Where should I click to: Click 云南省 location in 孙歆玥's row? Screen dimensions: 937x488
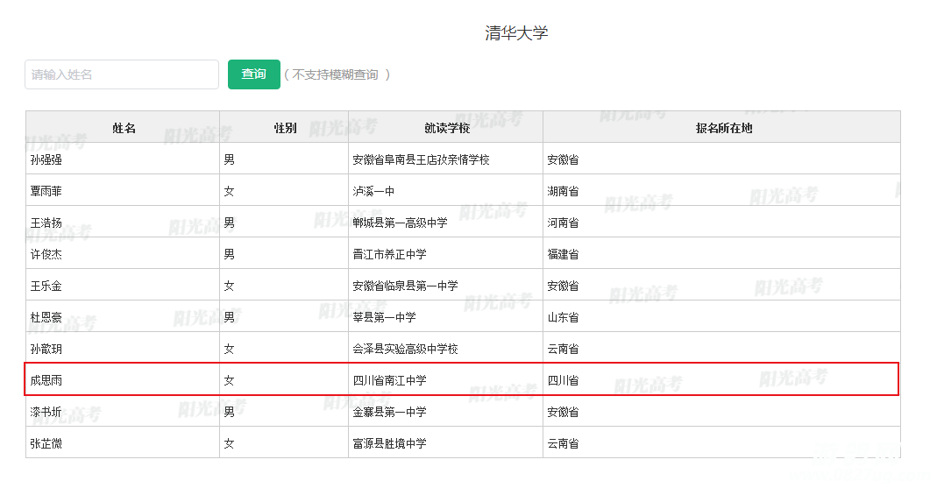coord(563,349)
